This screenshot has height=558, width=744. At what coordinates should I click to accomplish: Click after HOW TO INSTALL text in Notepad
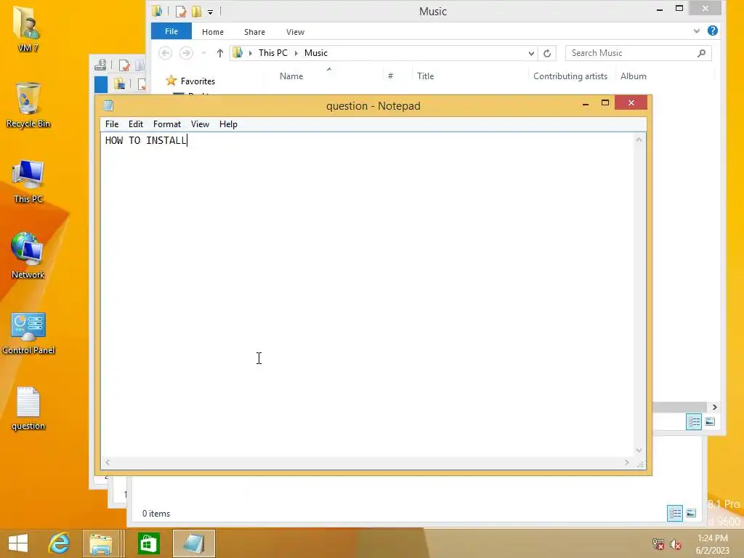[187, 140]
